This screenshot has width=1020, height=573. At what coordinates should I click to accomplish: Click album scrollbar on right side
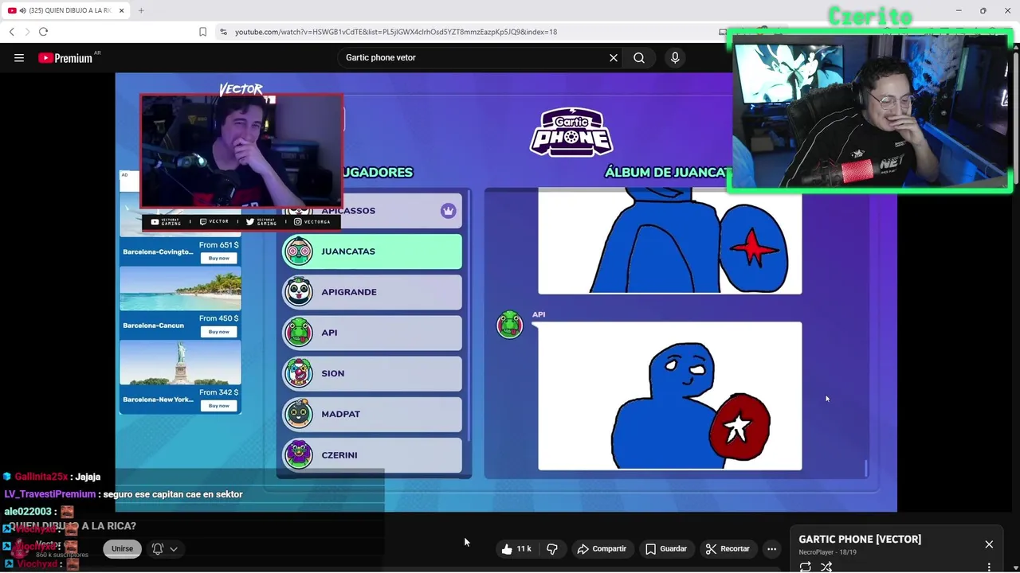click(866, 468)
